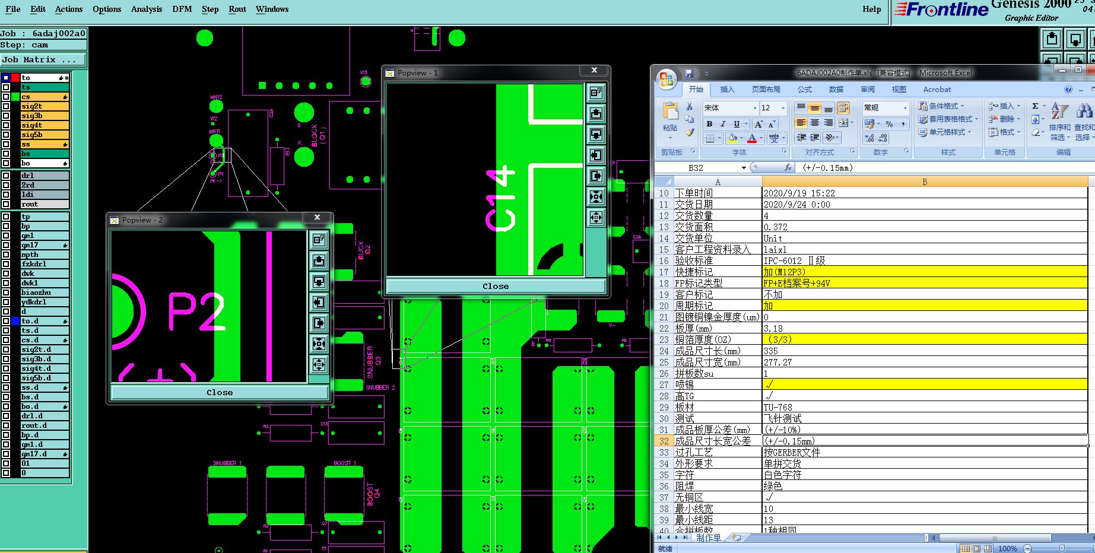1095x553 pixels.
Task: Click the Close button in Popview 1
Action: [496, 286]
